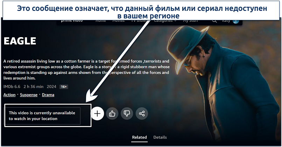The image size is (282, 147).
Task: Select TV shows in the navigation bar
Action: pos(139,21)
